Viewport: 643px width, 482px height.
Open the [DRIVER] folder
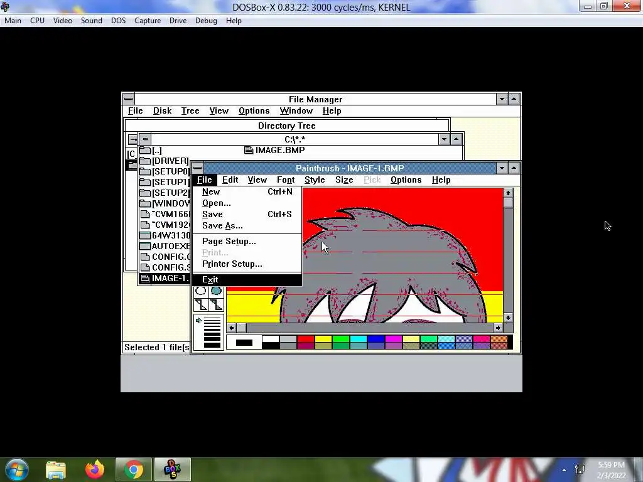pos(165,161)
